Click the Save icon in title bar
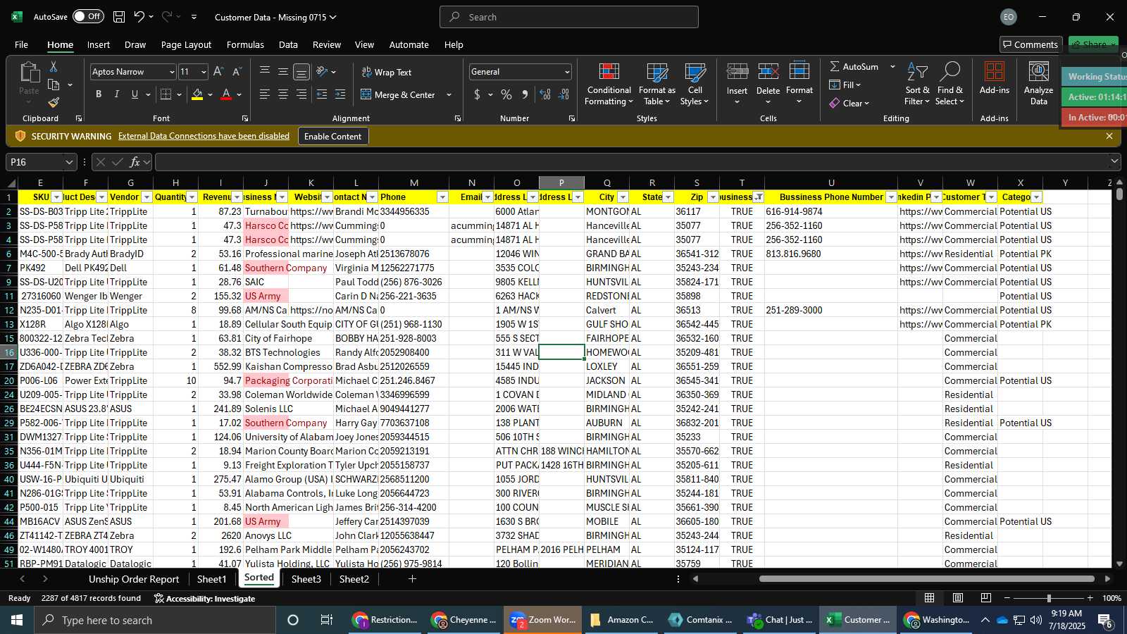 coord(119,17)
